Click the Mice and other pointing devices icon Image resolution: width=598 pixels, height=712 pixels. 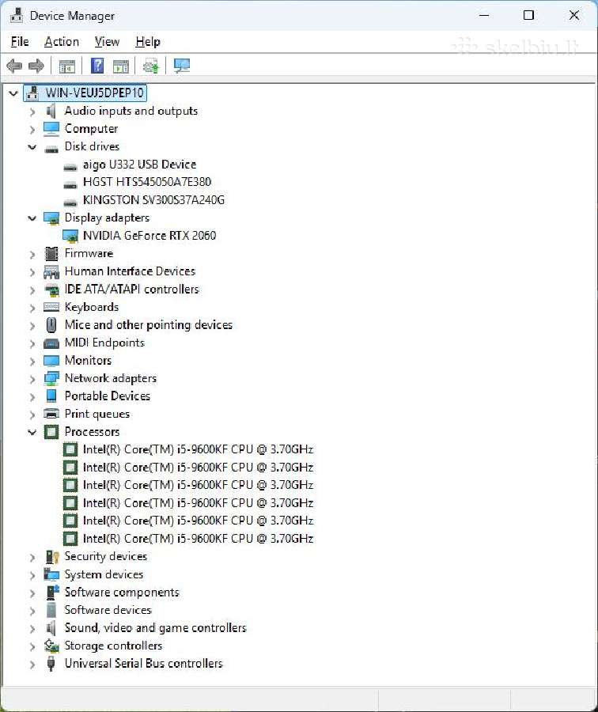pyautogui.click(x=51, y=324)
